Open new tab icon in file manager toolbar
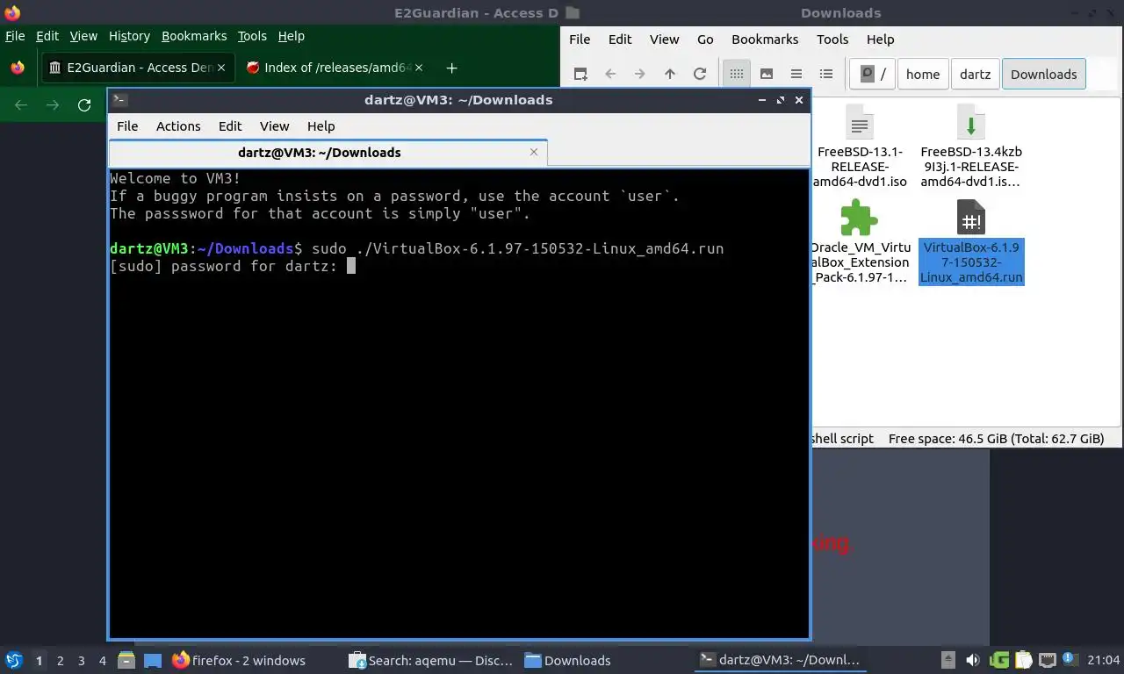1124x674 pixels. point(580,75)
